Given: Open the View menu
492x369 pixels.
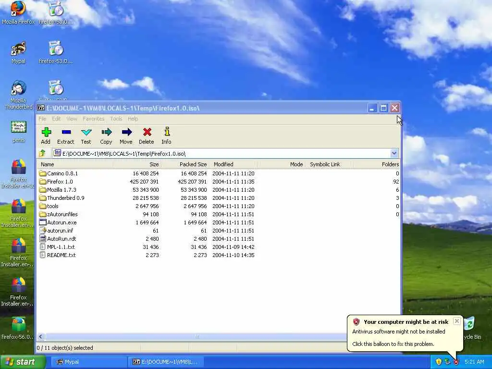Looking at the screenshot, I should point(72,119).
